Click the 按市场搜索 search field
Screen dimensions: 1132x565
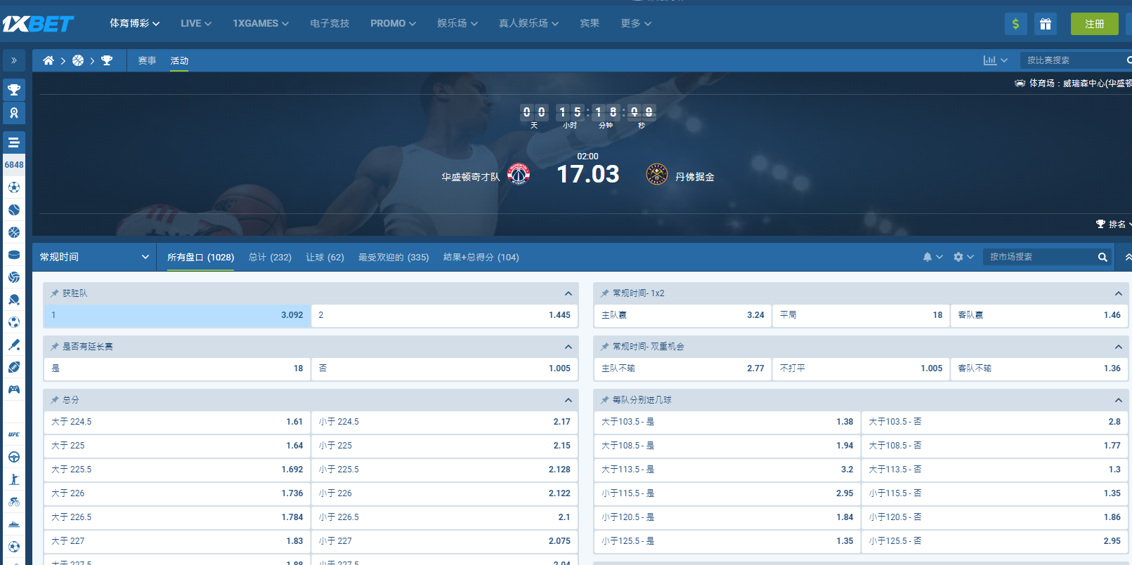tap(1039, 258)
